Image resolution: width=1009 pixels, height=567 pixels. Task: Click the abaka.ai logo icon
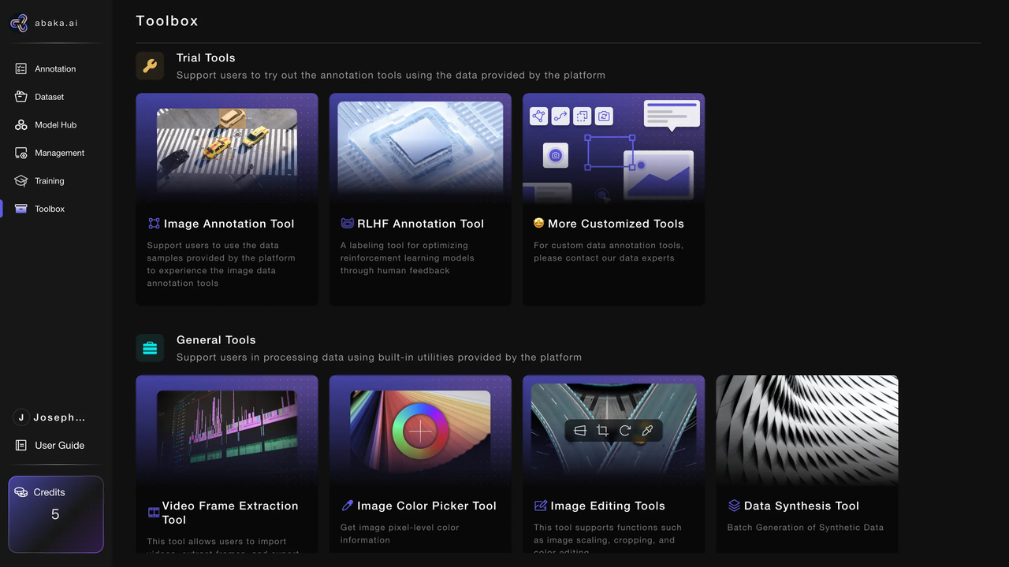pos(19,24)
